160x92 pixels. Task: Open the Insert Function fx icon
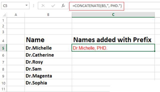point(63,5)
